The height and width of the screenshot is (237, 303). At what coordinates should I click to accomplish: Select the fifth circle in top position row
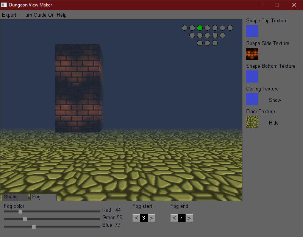[215, 28]
